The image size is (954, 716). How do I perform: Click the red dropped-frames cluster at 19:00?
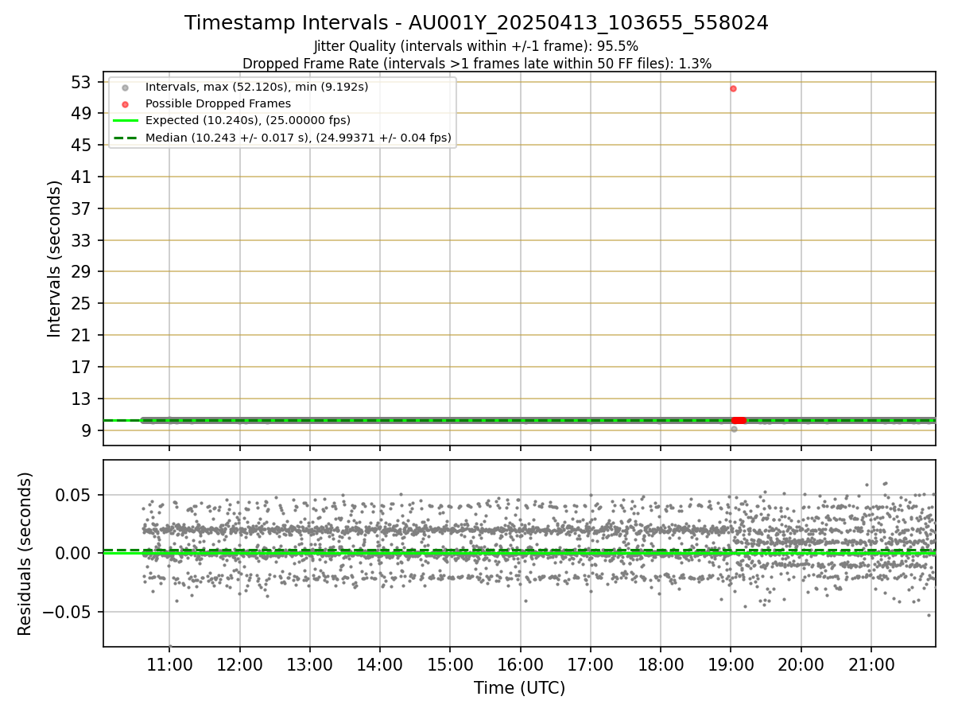[739, 420]
